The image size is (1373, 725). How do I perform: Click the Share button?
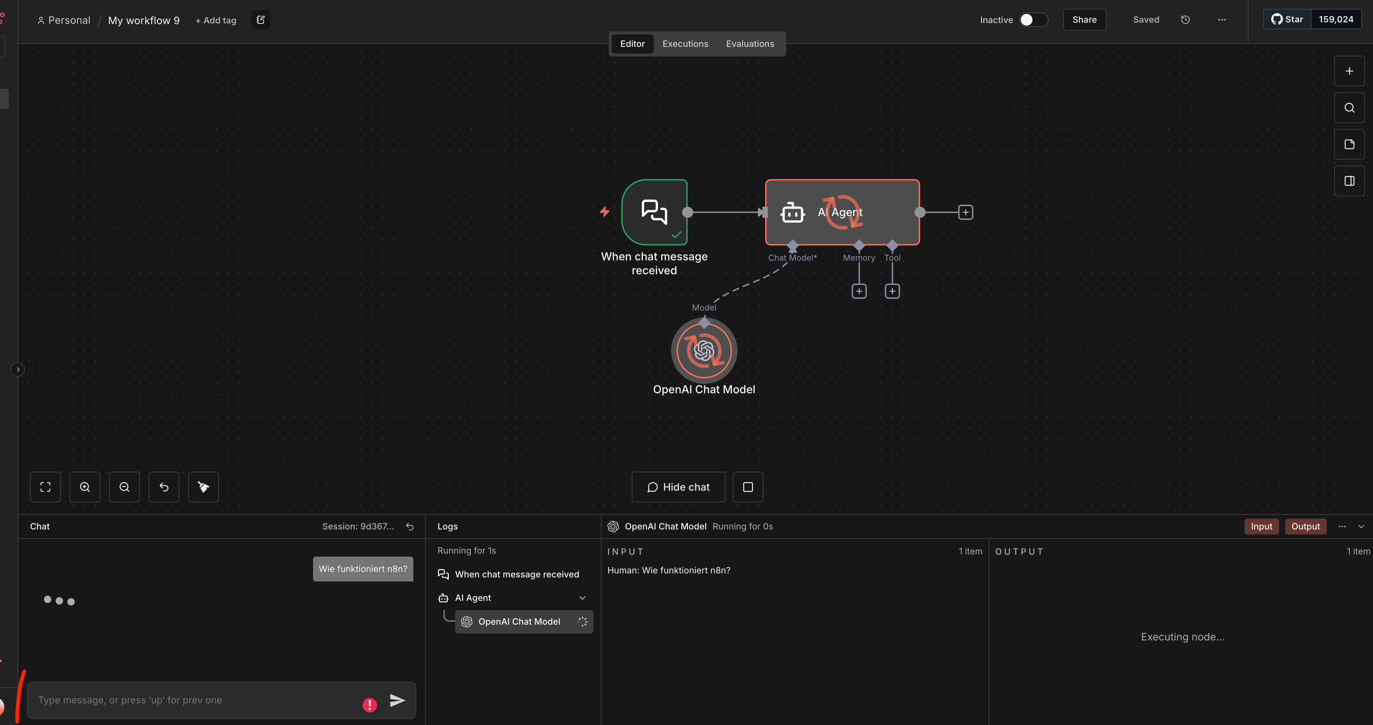pyautogui.click(x=1084, y=20)
